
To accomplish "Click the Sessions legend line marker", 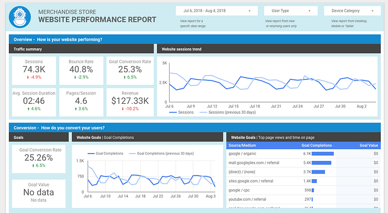I will coord(173,113).
